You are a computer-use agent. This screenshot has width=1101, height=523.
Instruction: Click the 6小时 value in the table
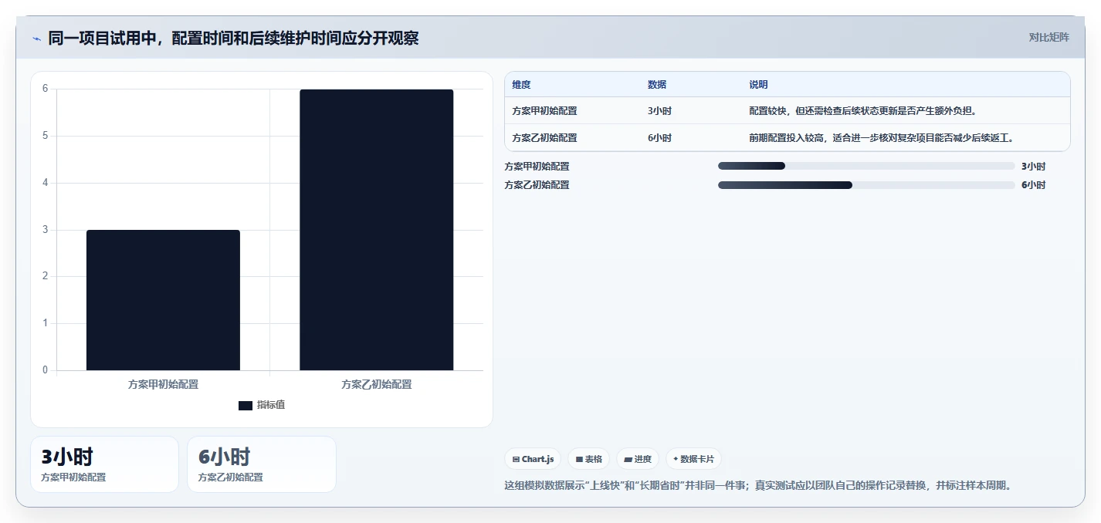pos(659,138)
